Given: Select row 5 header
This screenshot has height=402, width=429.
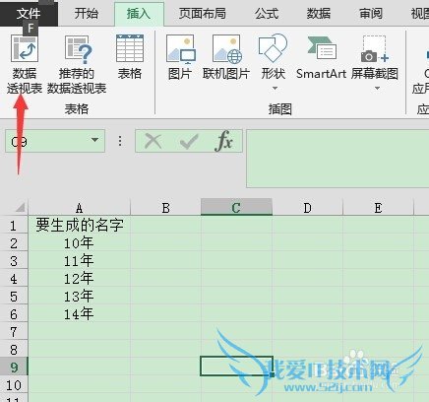Looking at the screenshot, I should pyautogui.click(x=14, y=297).
